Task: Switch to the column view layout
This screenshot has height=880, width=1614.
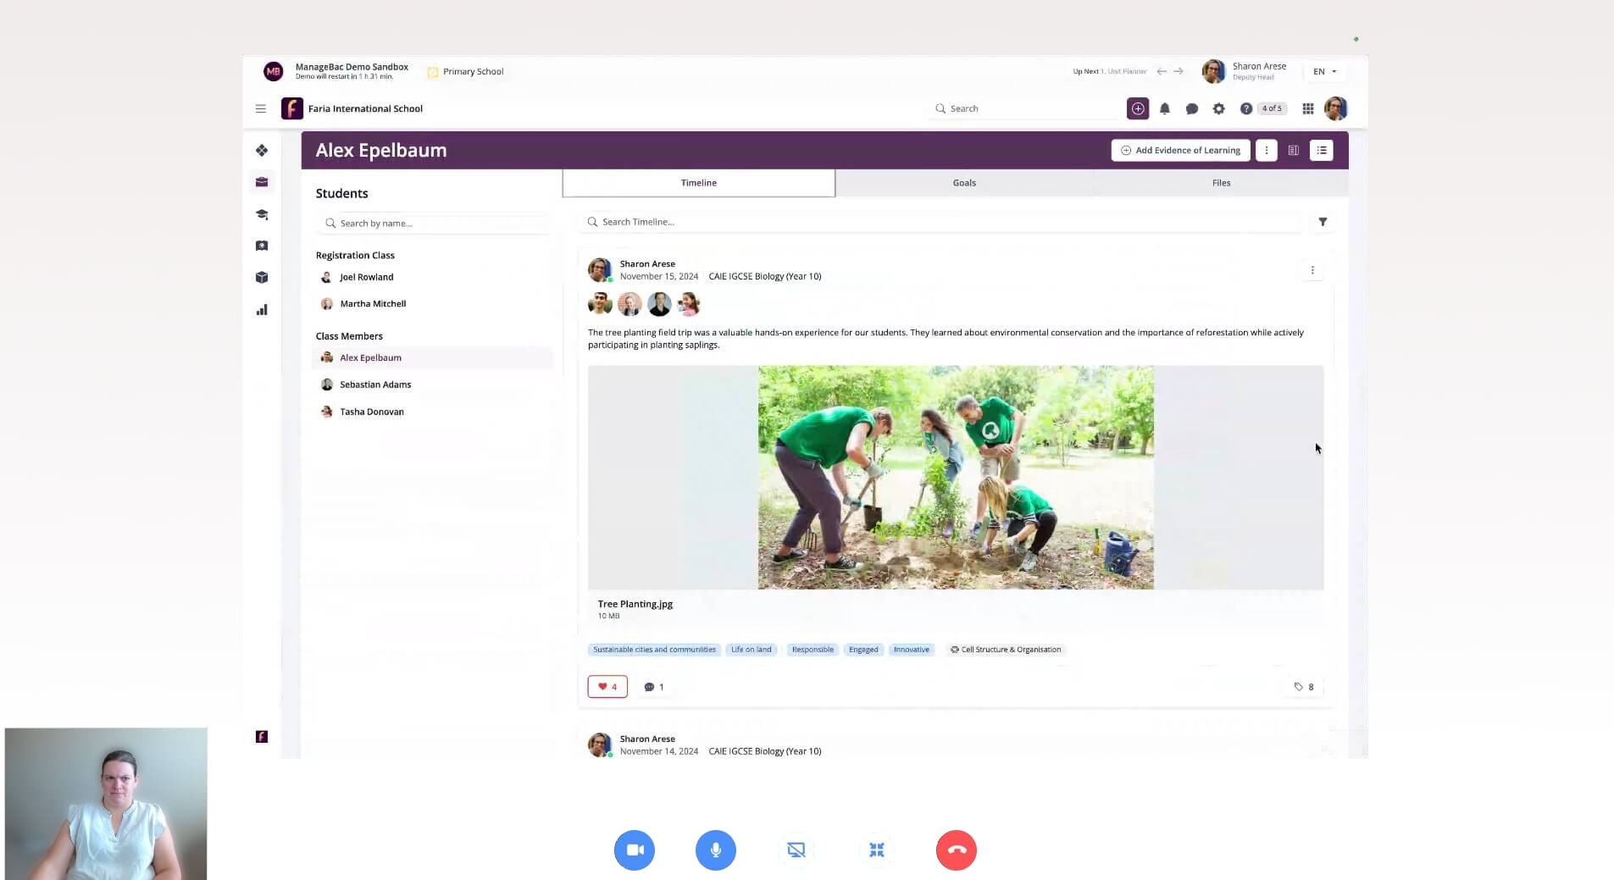Action: coord(1293,150)
